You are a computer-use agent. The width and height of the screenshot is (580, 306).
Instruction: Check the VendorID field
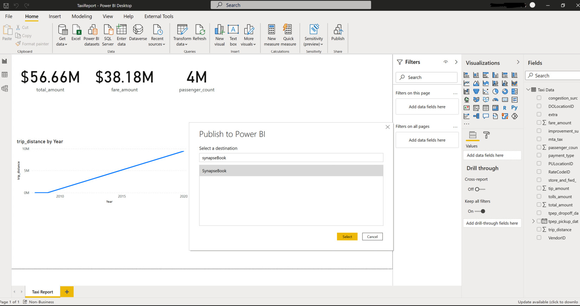click(539, 237)
